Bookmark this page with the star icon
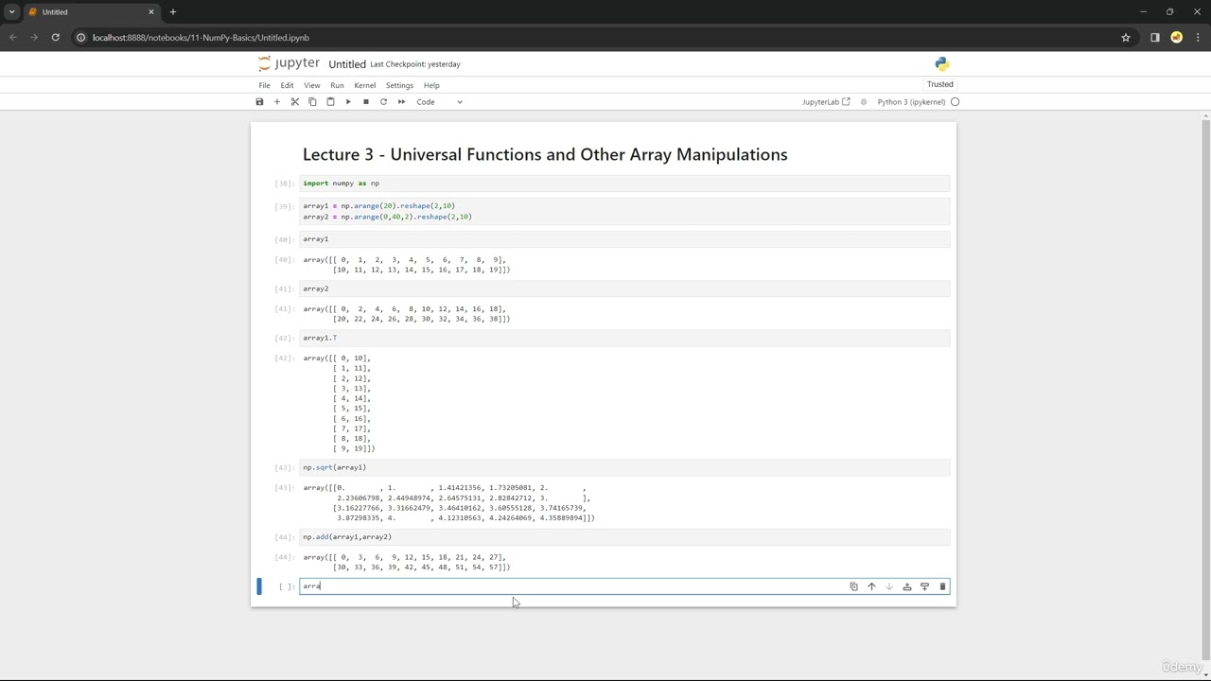This screenshot has height=681, width=1211. [1126, 38]
